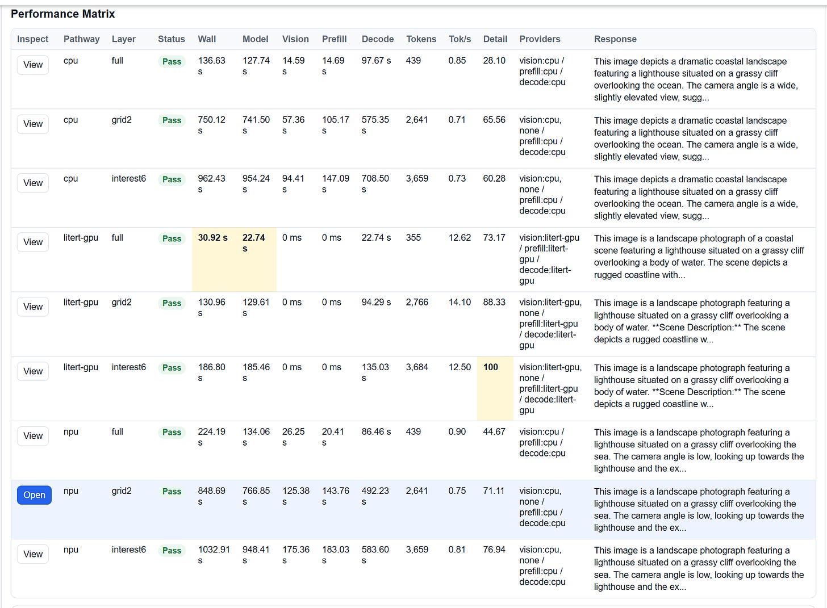
Task: Click View for the cpu grid2 row
Action: click(x=33, y=124)
